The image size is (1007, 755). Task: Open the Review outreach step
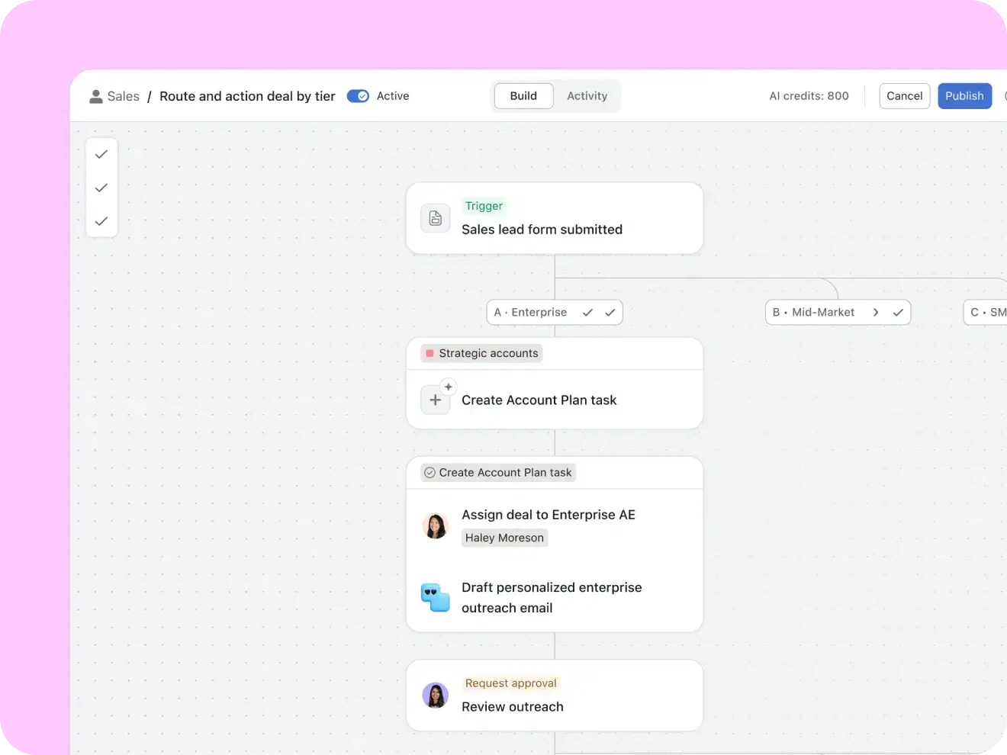point(513,707)
